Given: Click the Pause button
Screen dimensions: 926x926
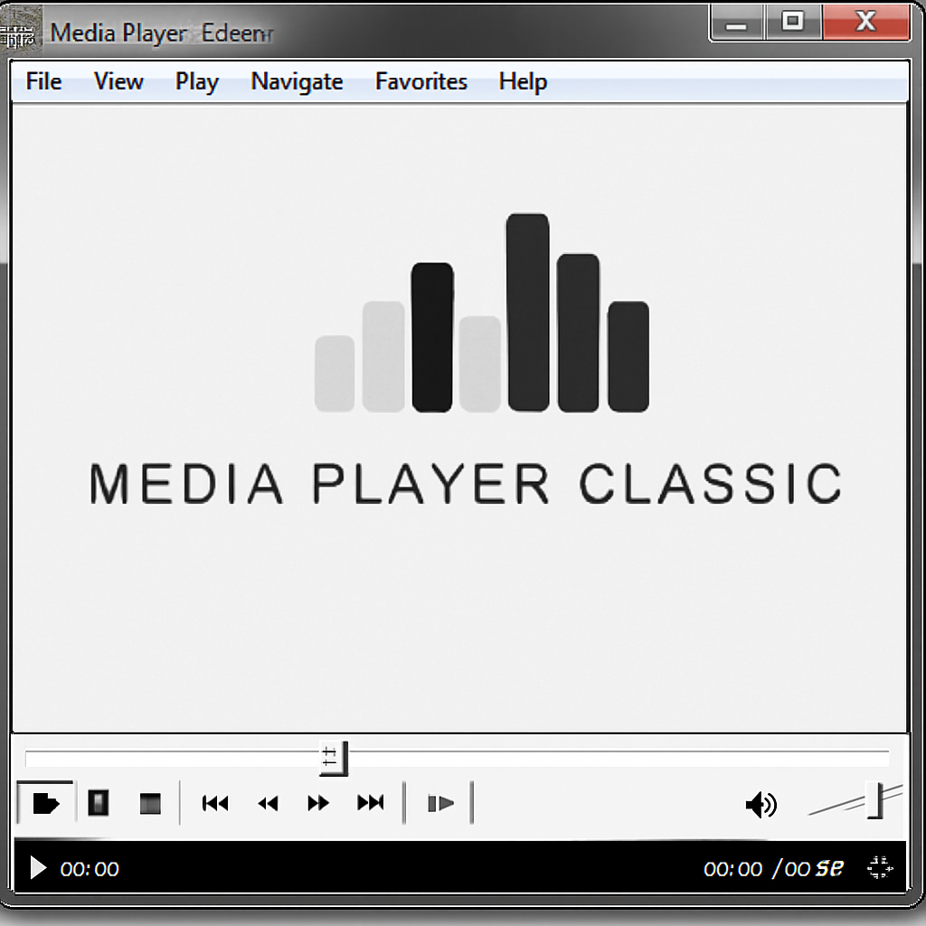Looking at the screenshot, I should [97, 803].
